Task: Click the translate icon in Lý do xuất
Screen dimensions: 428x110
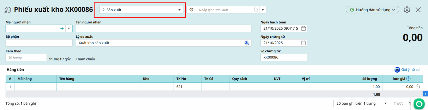Action: coord(247,43)
